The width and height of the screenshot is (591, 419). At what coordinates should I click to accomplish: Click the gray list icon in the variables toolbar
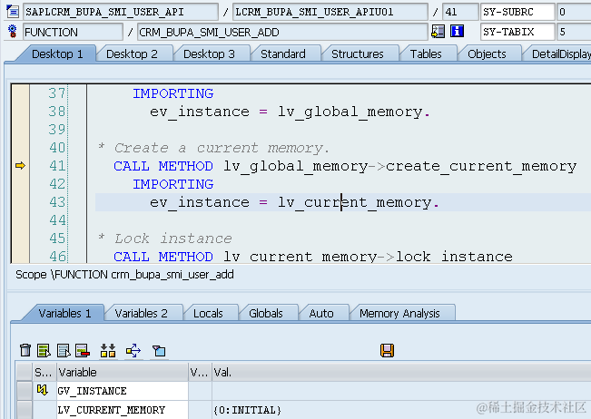[64, 350]
